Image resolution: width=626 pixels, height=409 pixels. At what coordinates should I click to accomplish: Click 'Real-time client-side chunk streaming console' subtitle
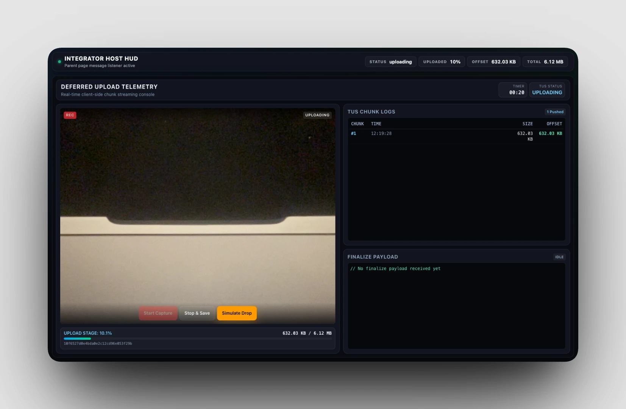108,95
